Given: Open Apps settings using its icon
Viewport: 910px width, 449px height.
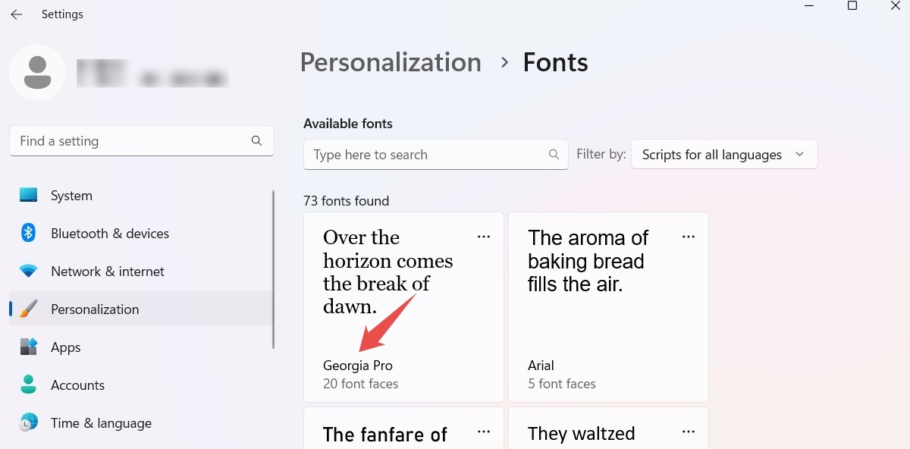Looking at the screenshot, I should pos(28,347).
